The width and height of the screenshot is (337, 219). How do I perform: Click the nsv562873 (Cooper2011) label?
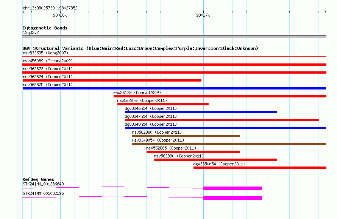48,69
